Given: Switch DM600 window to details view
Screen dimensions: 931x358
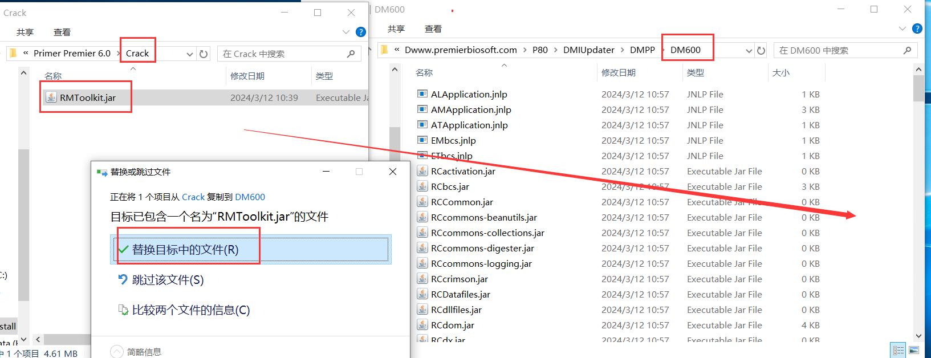Looking at the screenshot, I should click(x=899, y=350).
